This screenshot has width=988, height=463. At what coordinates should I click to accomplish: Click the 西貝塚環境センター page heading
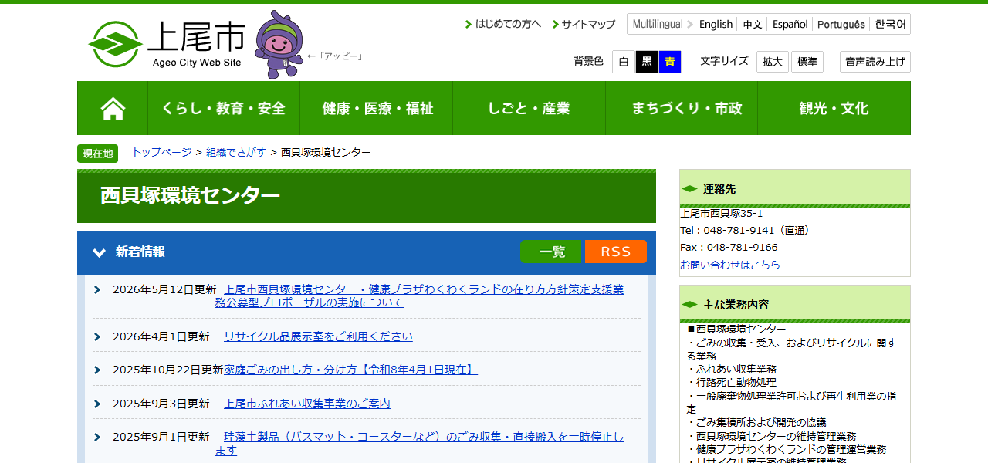(190, 196)
